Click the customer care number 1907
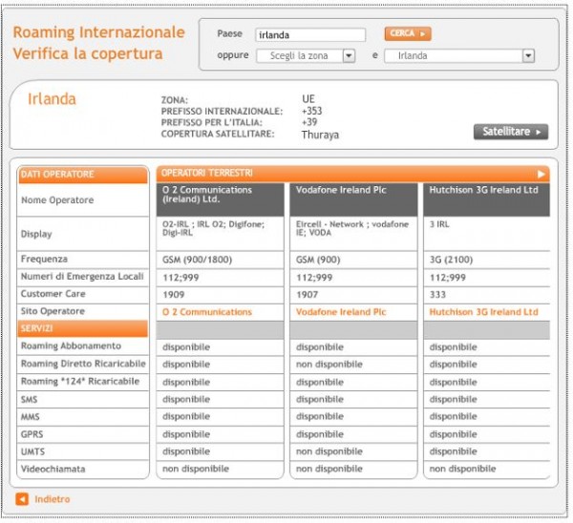This screenshot has width=573, height=523. [307, 294]
